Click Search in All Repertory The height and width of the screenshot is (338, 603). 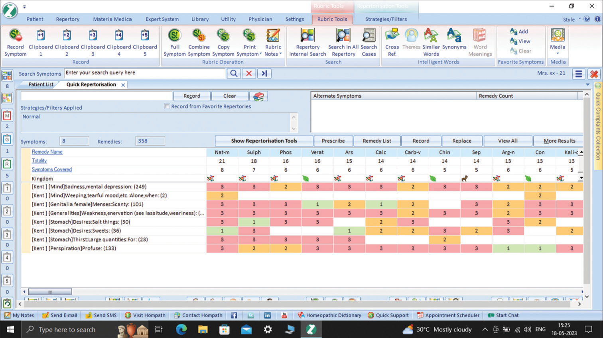[343, 43]
